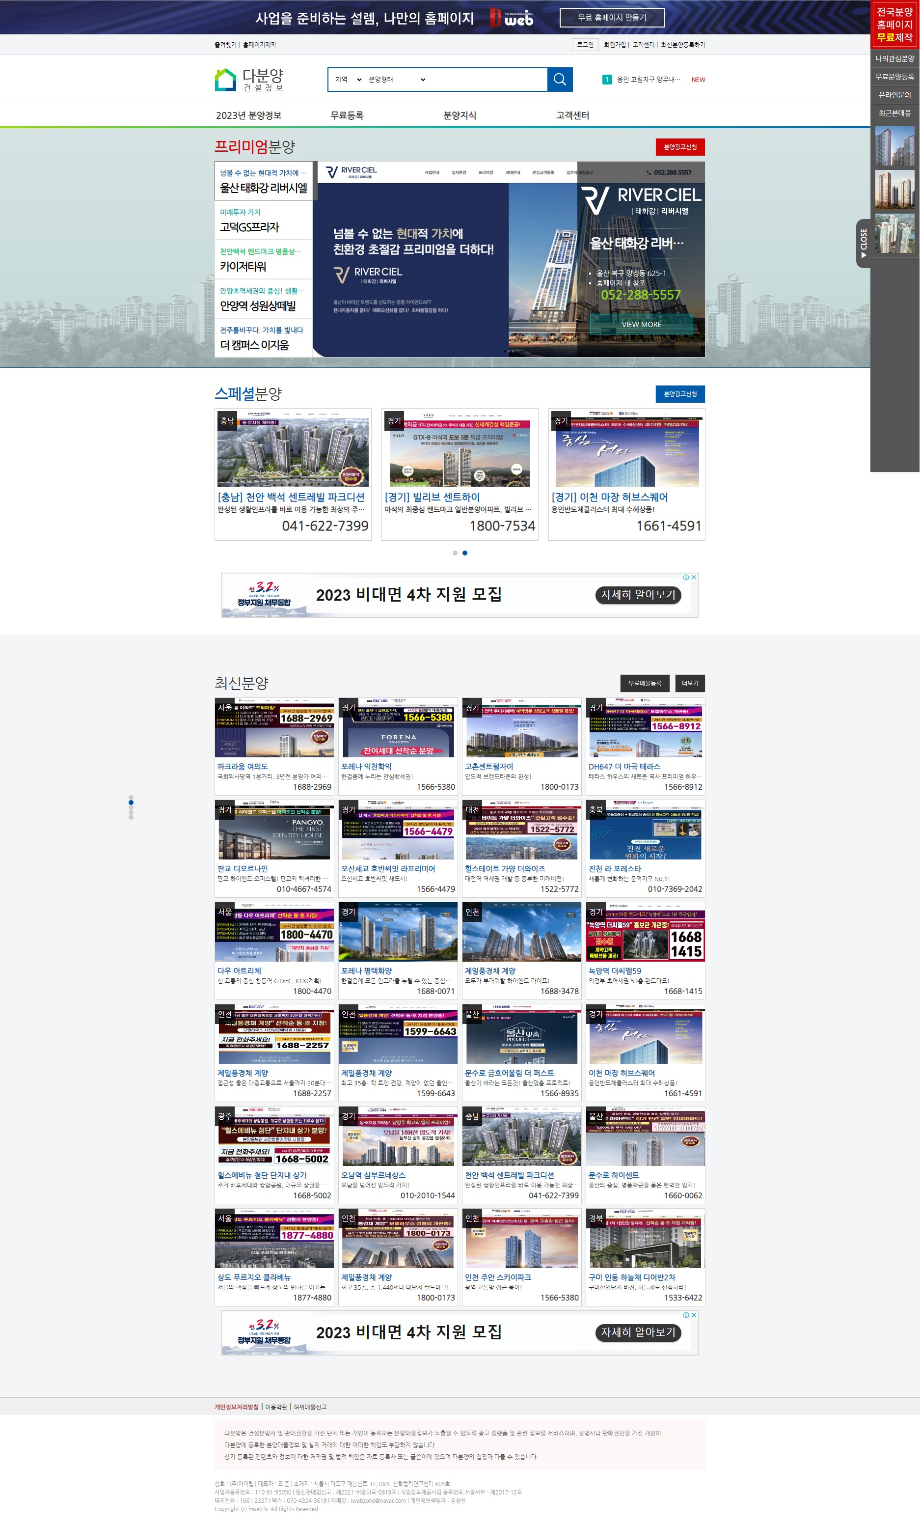The image size is (920, 1523).
Task: Click 무료 홈페이지 만들기 banner button
Action: 612,17
